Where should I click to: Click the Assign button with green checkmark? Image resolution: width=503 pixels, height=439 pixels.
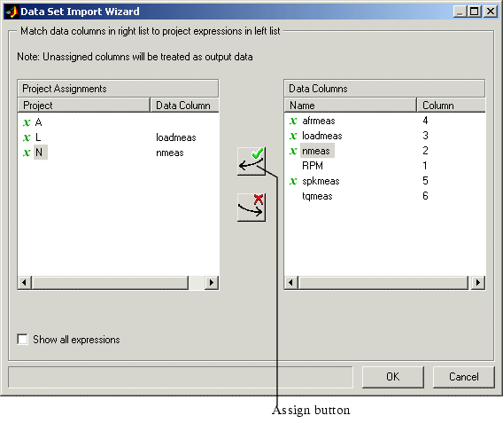tap(251, 161)
